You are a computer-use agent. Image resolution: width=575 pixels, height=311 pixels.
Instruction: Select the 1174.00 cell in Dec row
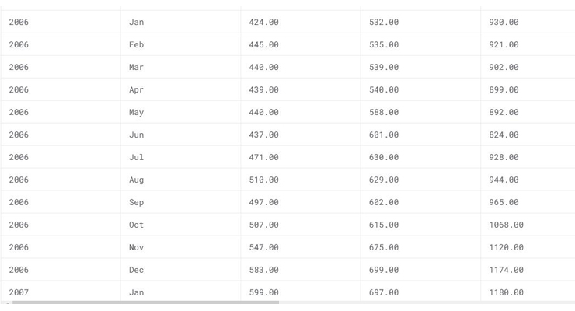point(528,271)
